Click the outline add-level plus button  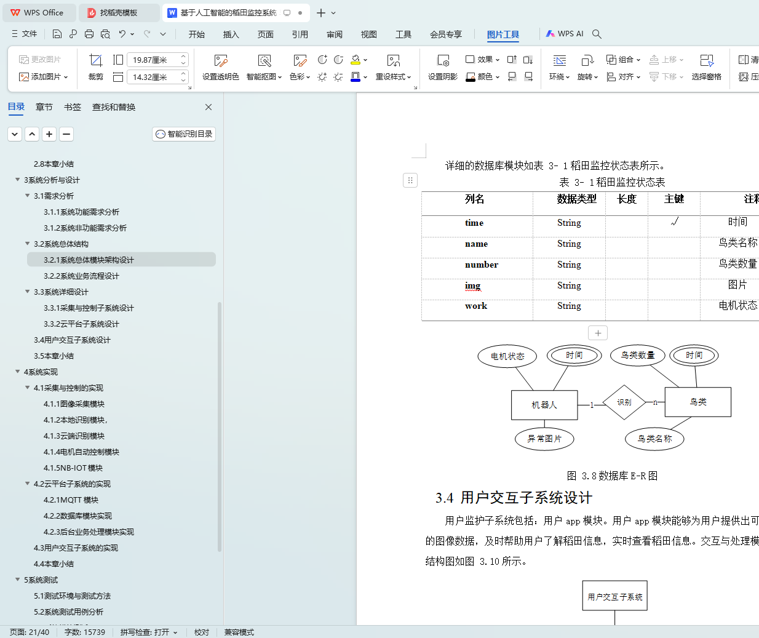[x=50, y=134]
